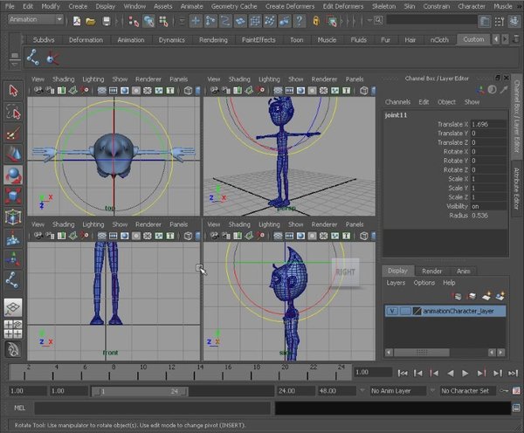Click the joint tool shelf icon
Screen dimensions: 524x433
[x=34, y=58]
